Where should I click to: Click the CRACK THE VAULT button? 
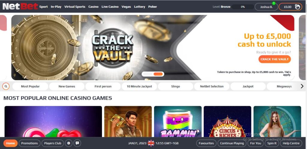[275, 59]
